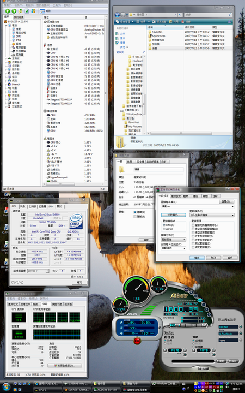Toggle 唯讀 read-only checkbox in folder properties
The width and height of the screenshot is (245, 393).
coord(135,212)
